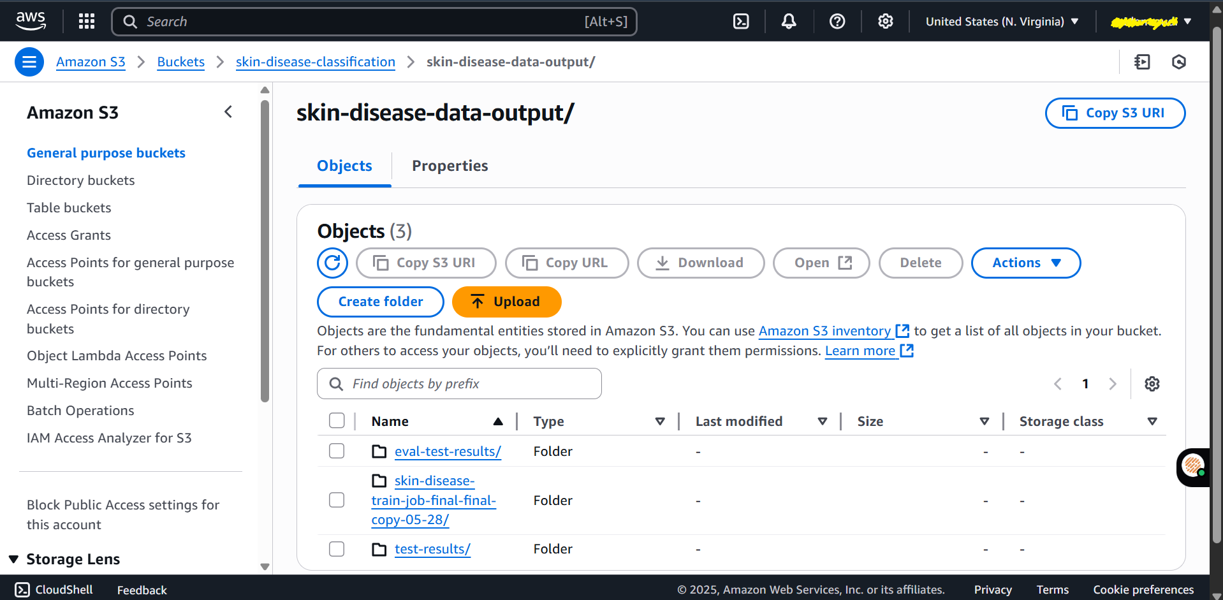The width and height of the screenshot is (1223, 600).
Task: Check the eval-test-results/ row checkbox
Action: (337, 451)
